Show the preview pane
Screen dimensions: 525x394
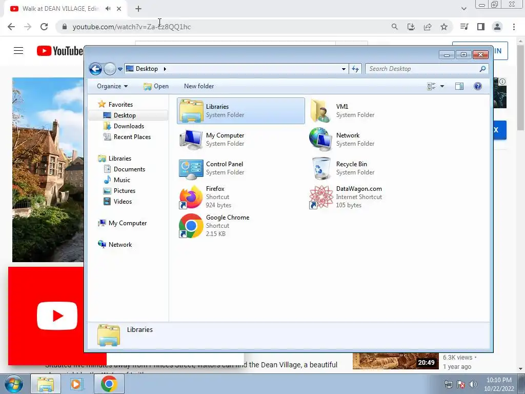point(459,86)
